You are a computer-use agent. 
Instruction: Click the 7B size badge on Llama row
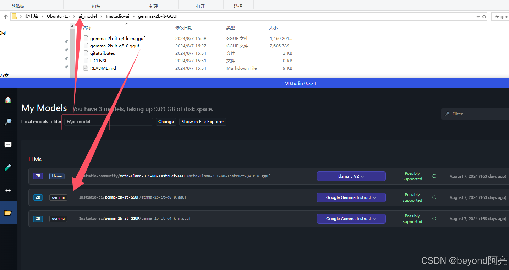[x=38, y=176]
